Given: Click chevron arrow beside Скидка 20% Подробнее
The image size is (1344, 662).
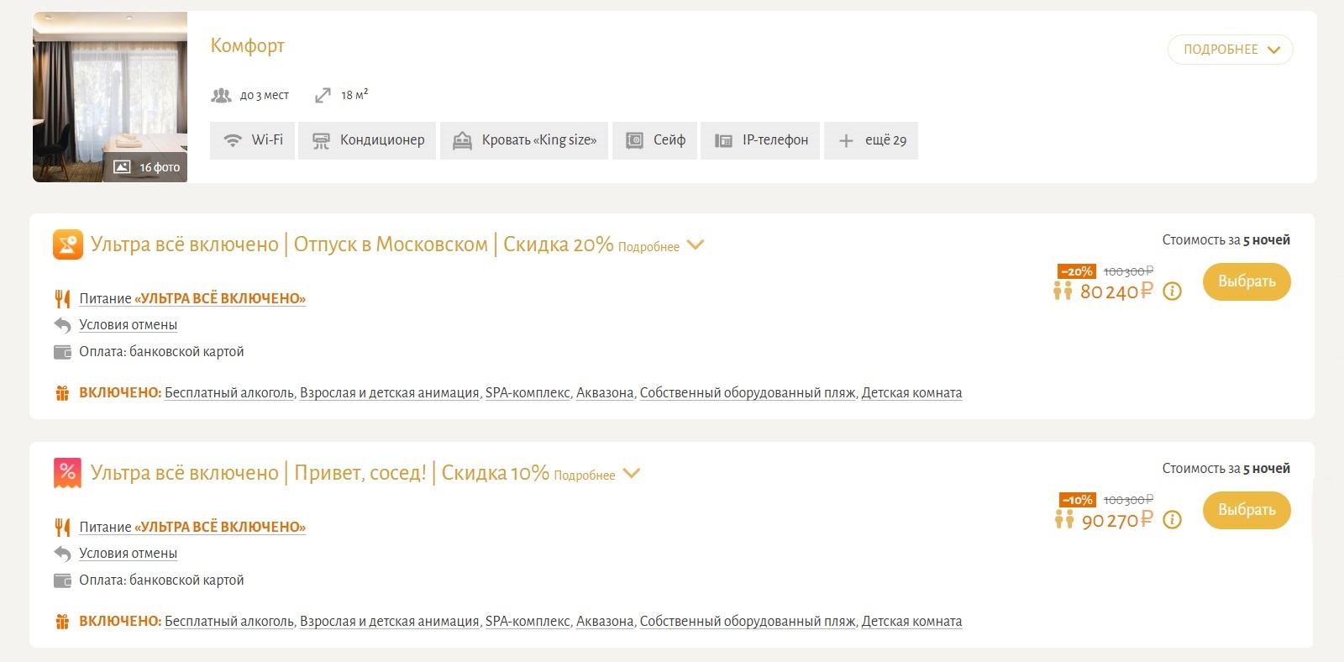Looking at the screenshot, I should [x=695, y=244].
